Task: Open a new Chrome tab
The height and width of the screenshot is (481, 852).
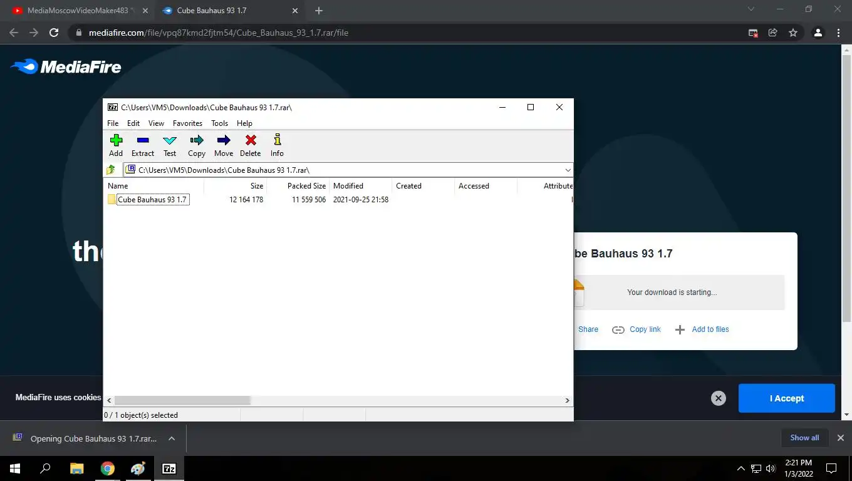Action: pos(319,11)
